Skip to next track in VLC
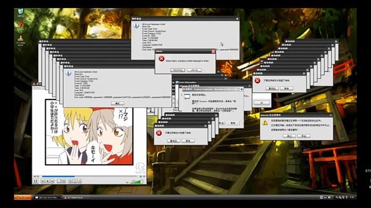This screenshot has width=371, height=208. coord(52,181)
